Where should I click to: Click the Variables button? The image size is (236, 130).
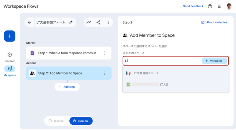214,61
